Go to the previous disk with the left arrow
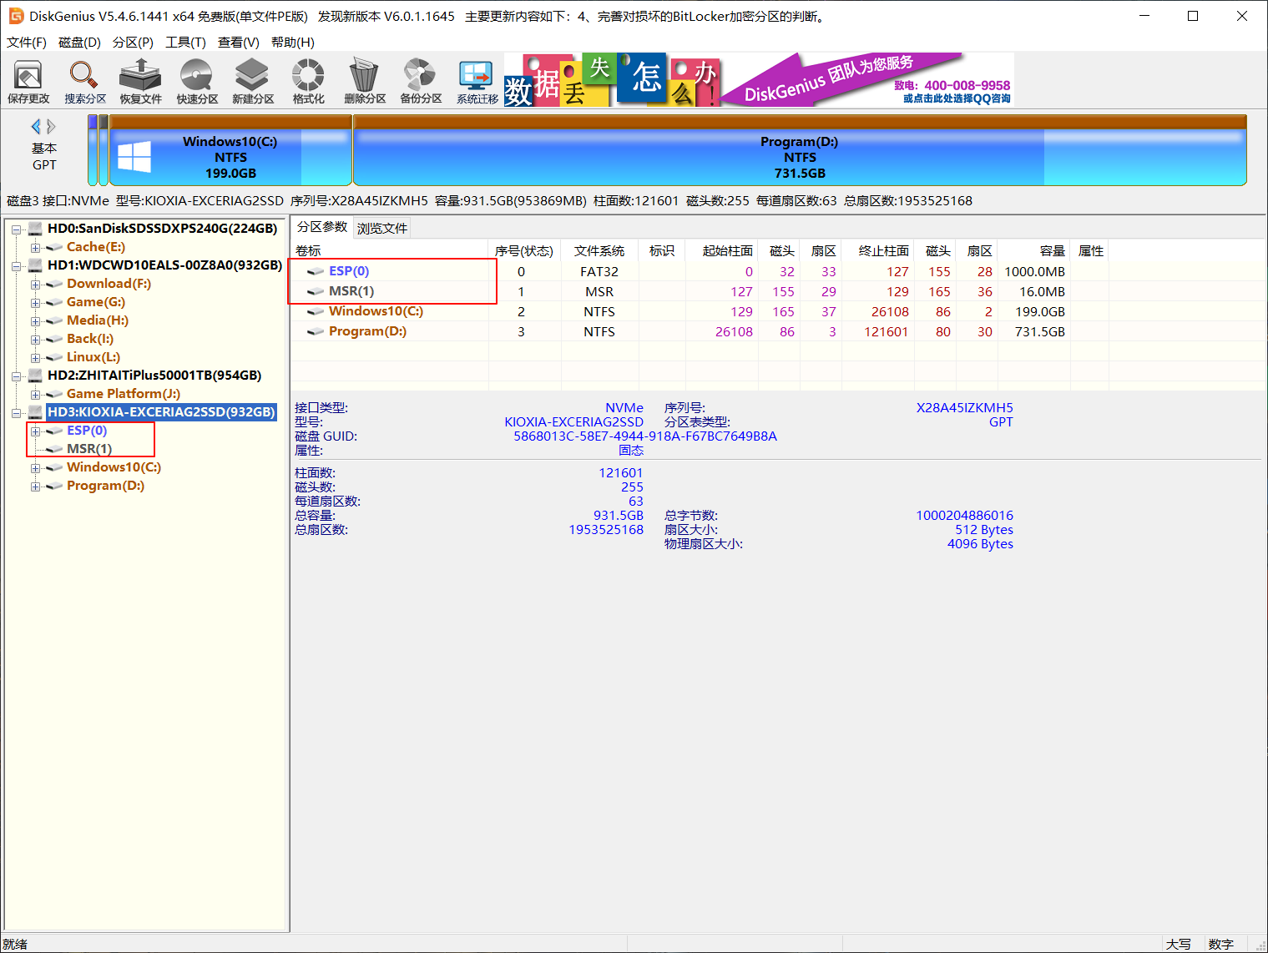This screenshot has width=1268, height=953. (x=36, y=127)
